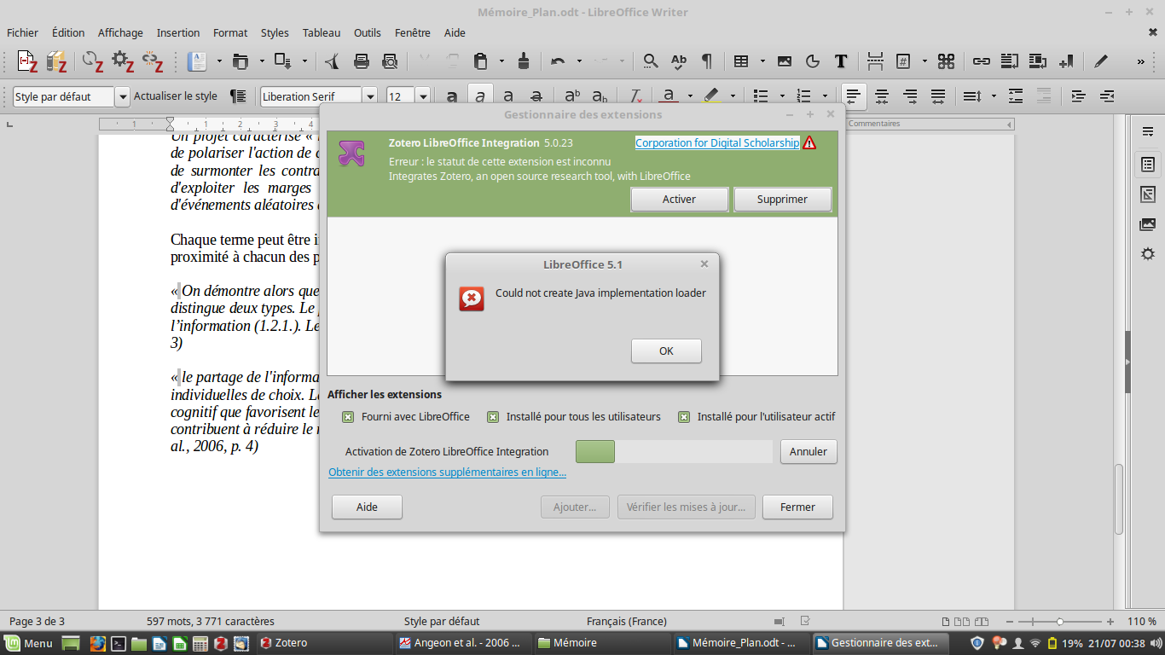Justify the paragraph text
The height and width of the screenshot is (655, 1165).
[938, 96]
